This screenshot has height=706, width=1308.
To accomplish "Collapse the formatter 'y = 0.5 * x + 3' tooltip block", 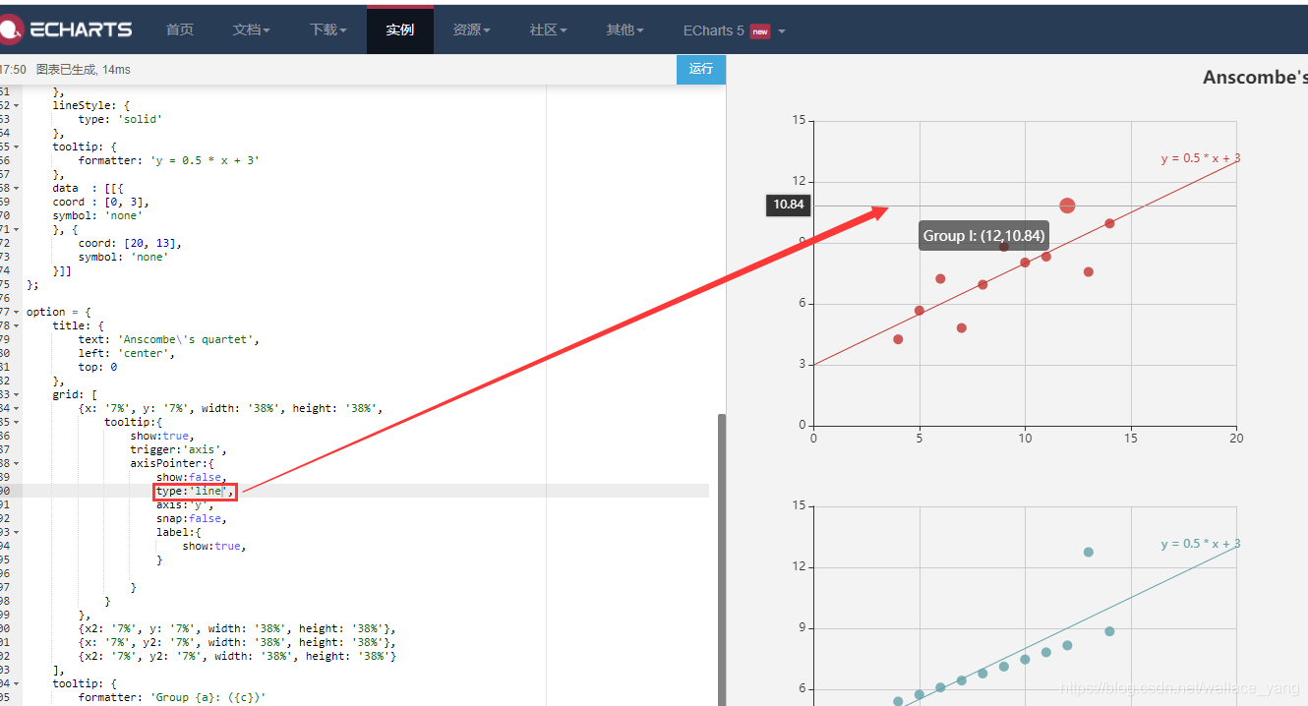I will click(17, 147).
